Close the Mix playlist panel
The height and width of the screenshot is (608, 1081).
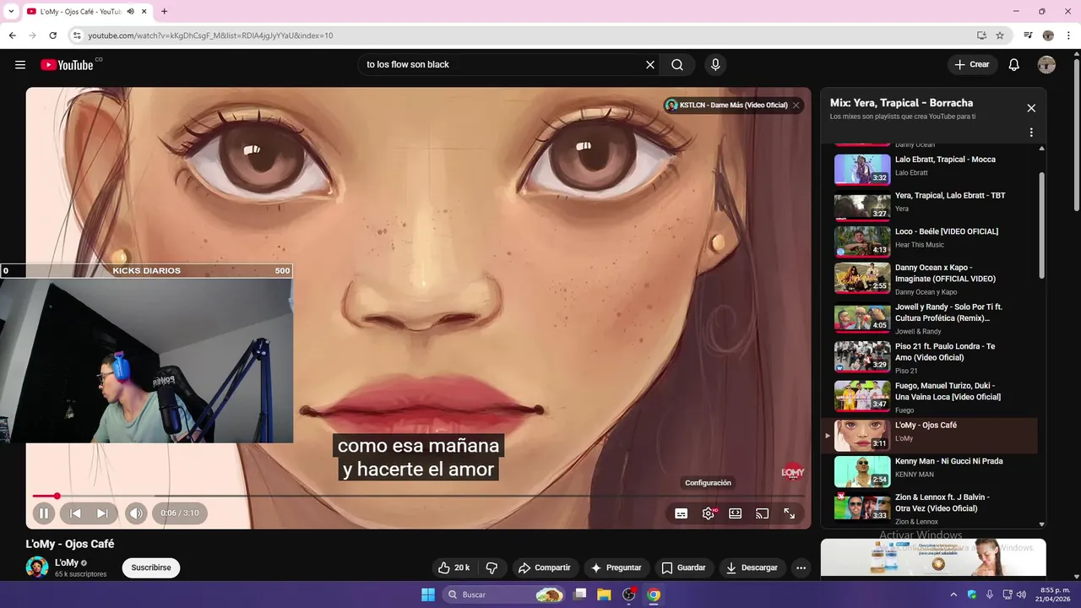1031,108
